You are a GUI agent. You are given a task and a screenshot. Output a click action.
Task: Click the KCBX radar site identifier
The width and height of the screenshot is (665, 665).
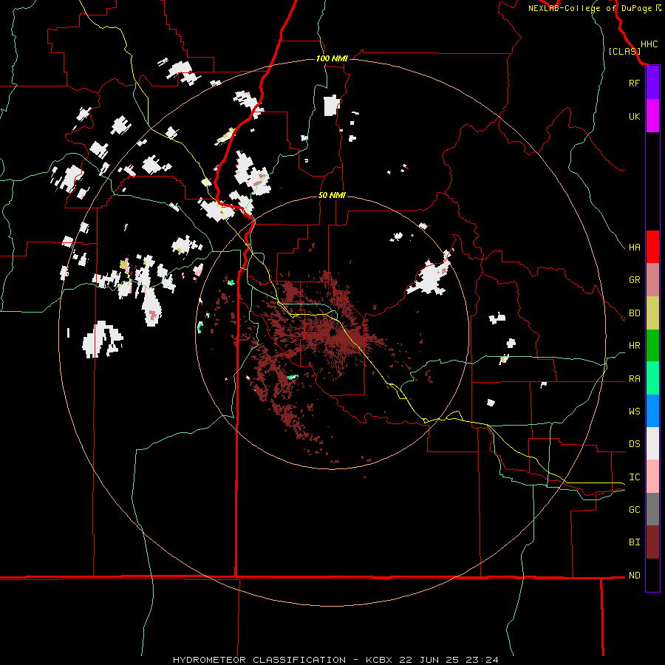click(379, 660)
